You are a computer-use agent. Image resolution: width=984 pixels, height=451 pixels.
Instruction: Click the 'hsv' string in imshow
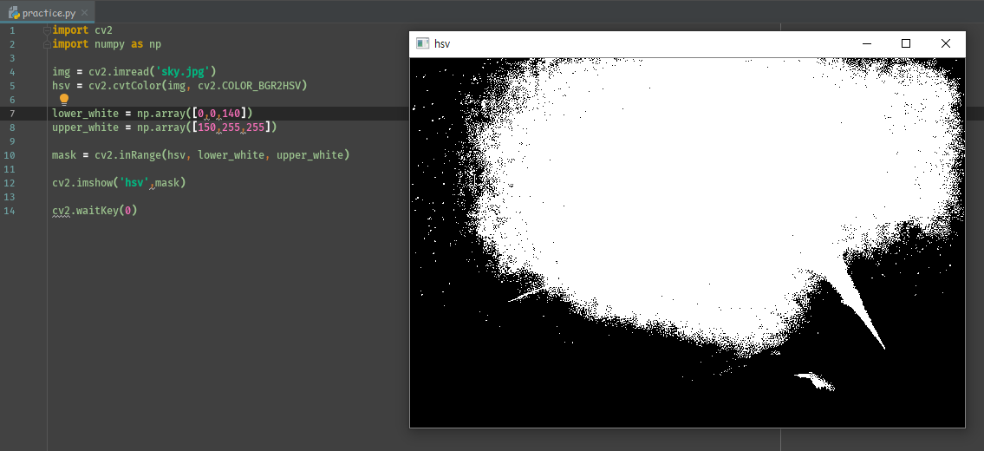coord(134,183)
